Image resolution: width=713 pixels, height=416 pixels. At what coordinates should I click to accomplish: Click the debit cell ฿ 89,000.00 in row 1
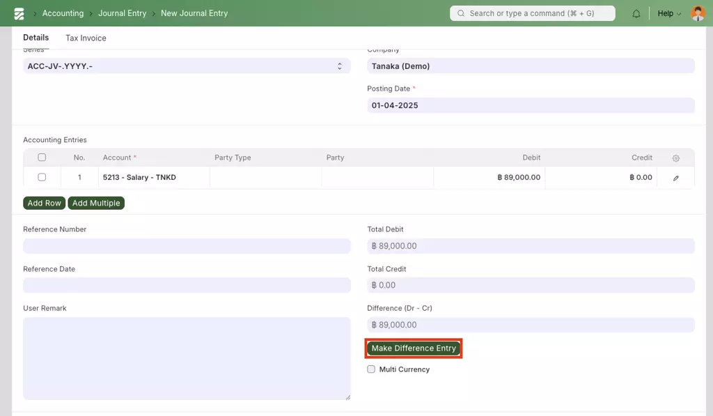(489, 178)
